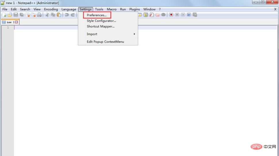The height and width of the screenshot is (156, 279).
Task: Choose Preferences... from Settings menu
Action: [x=108, y=15]
